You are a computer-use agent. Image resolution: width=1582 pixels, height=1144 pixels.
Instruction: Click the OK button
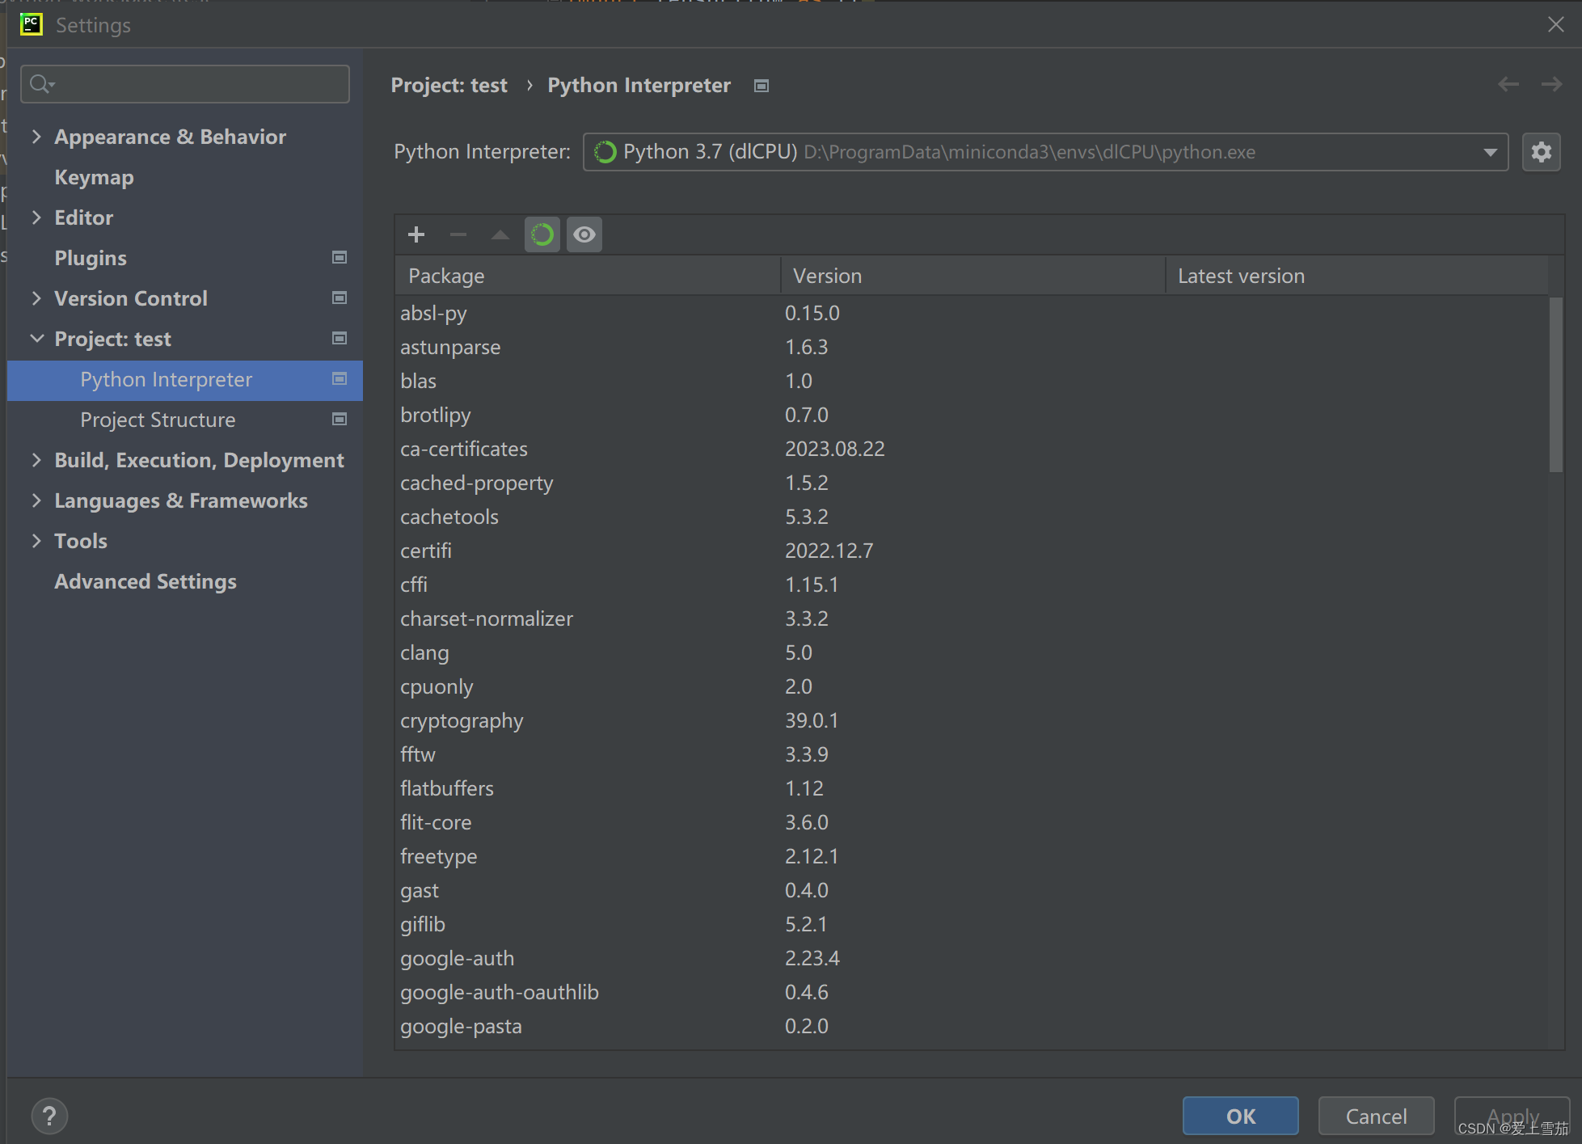pos(1240,1116)
